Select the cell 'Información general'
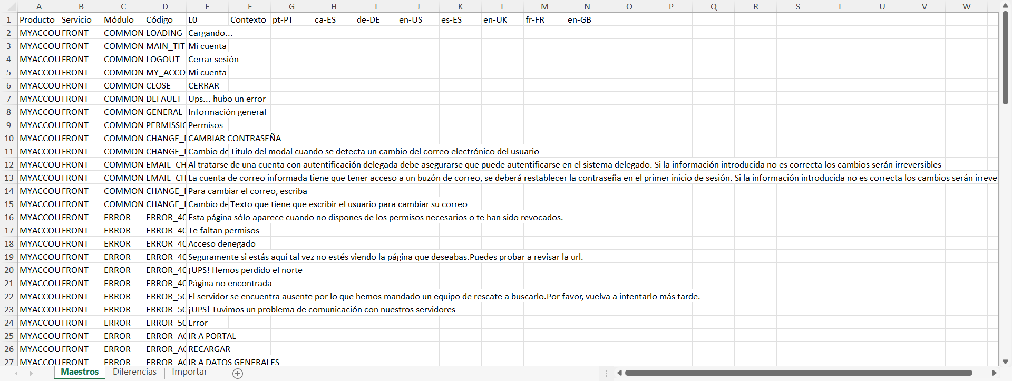This screenshot has height=381, width=1012. click(208, 112)
